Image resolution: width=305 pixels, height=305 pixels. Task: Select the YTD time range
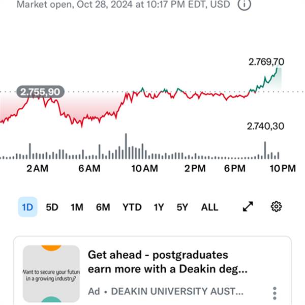pos(132,207)
